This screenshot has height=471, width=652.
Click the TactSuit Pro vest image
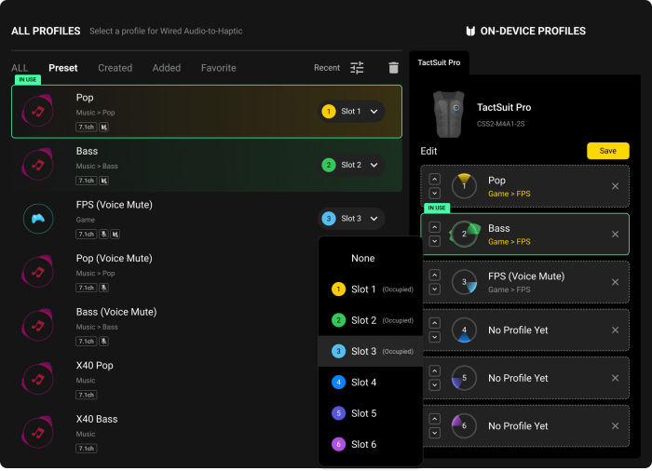click(x=448, y=114)
